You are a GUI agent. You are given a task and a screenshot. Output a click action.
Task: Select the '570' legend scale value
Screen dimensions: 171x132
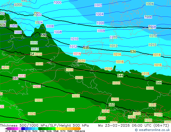tap(63, 131)
